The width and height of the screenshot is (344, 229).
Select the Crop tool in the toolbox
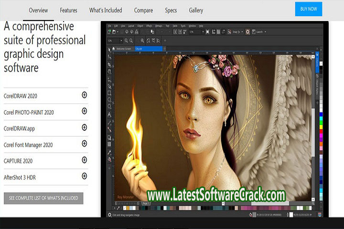(109, 64)
